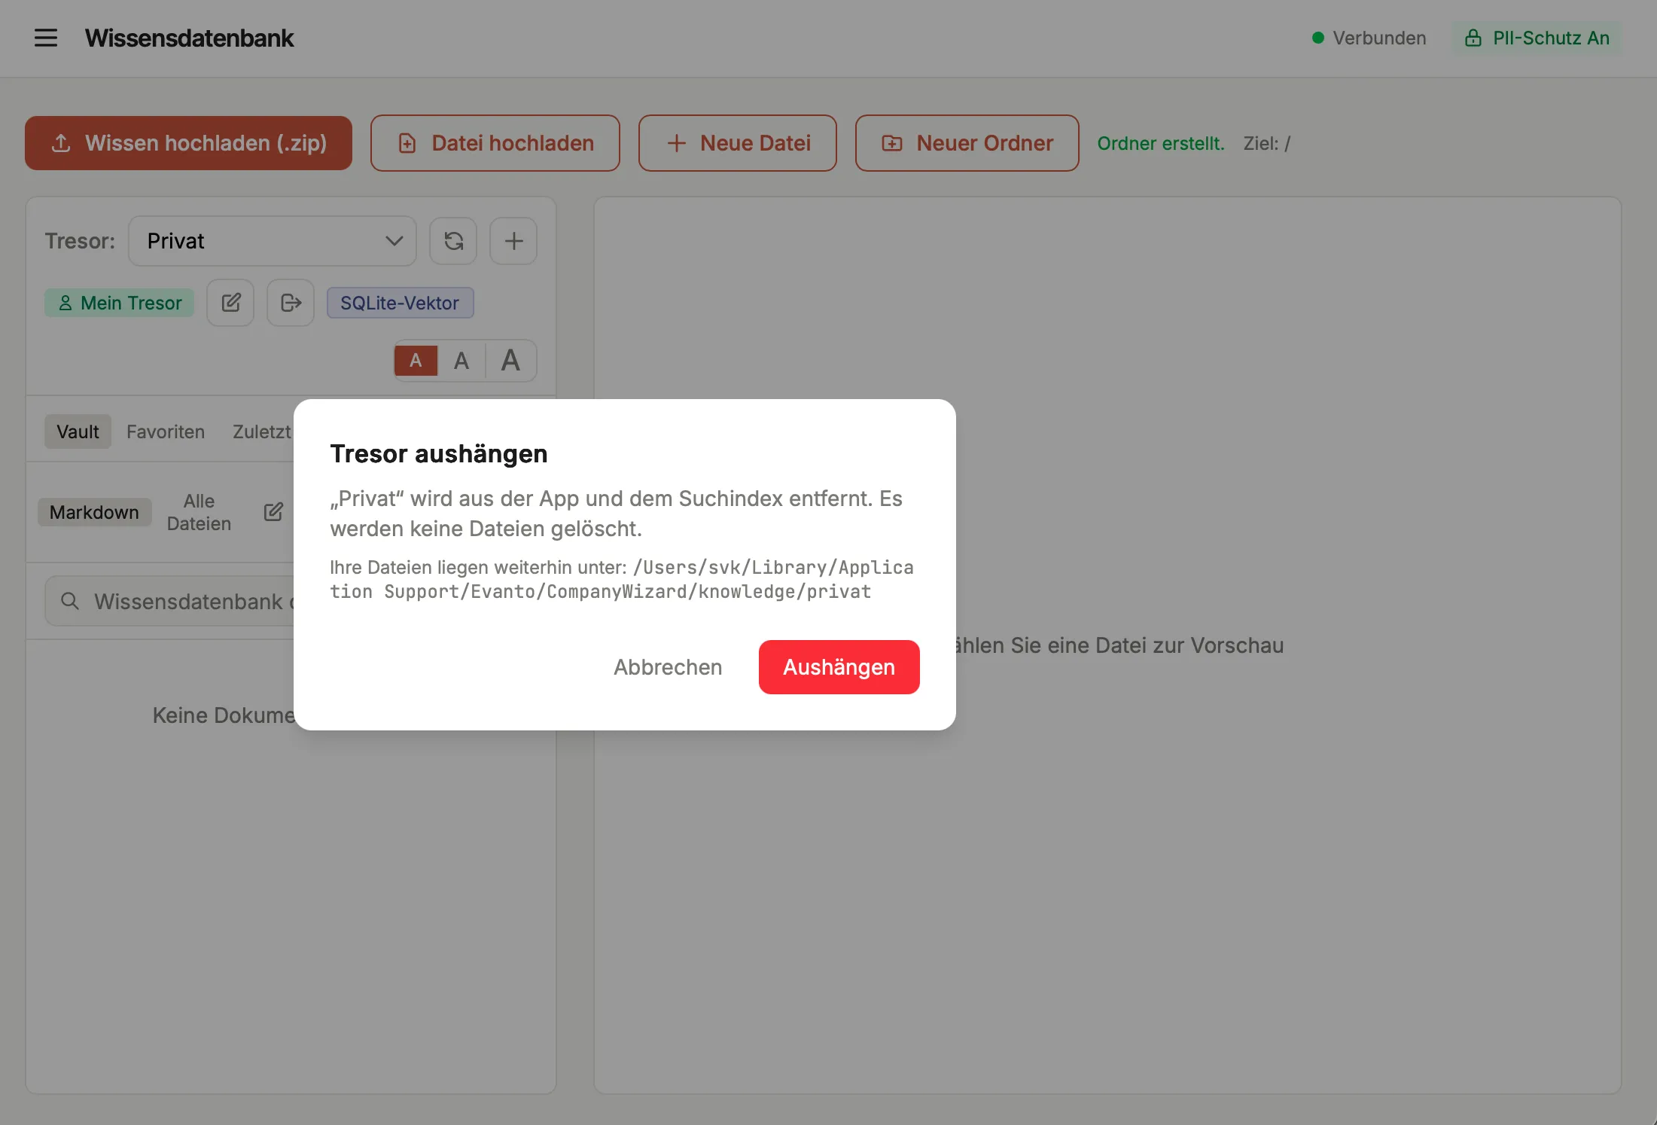Screen dimensions: 1657x1125
Task: Click the Mein Tresor badge
Action: coord(119,303)
